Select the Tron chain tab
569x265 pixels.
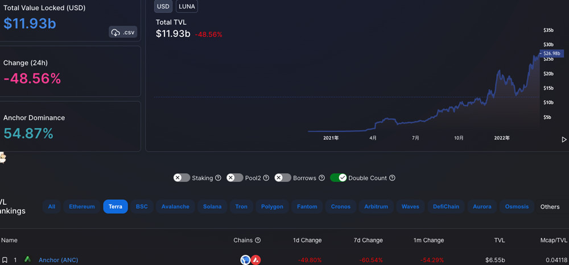click(241, 207)
